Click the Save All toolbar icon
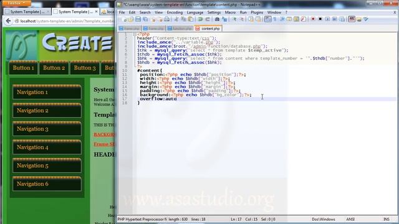Viewport: 399px width, 224px height. pyautogui.click(x=145, y=19)
